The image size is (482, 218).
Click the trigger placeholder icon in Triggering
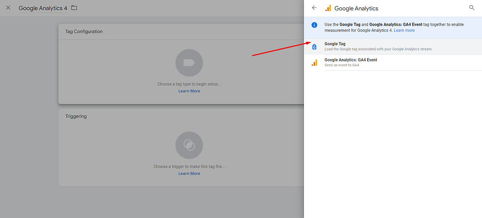coord(189,145)
